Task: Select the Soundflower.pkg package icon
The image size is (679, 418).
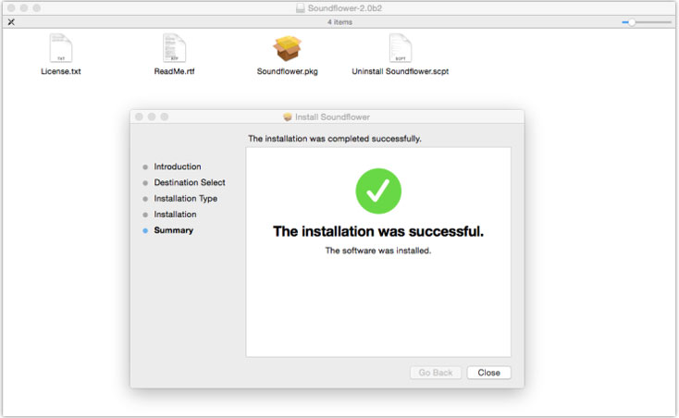Action: point(287,48)
